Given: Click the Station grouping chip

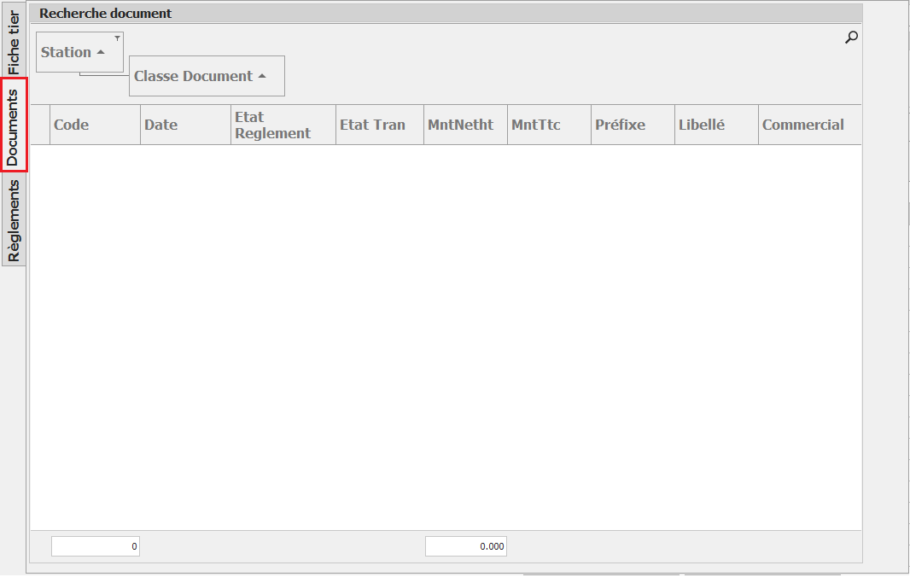Looking at the screenshot, I should (73, 52).
